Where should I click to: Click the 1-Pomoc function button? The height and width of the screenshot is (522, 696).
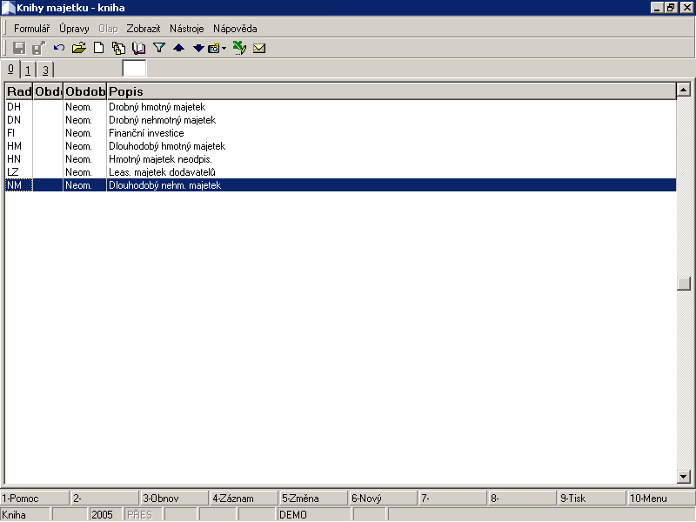(35, 498)
